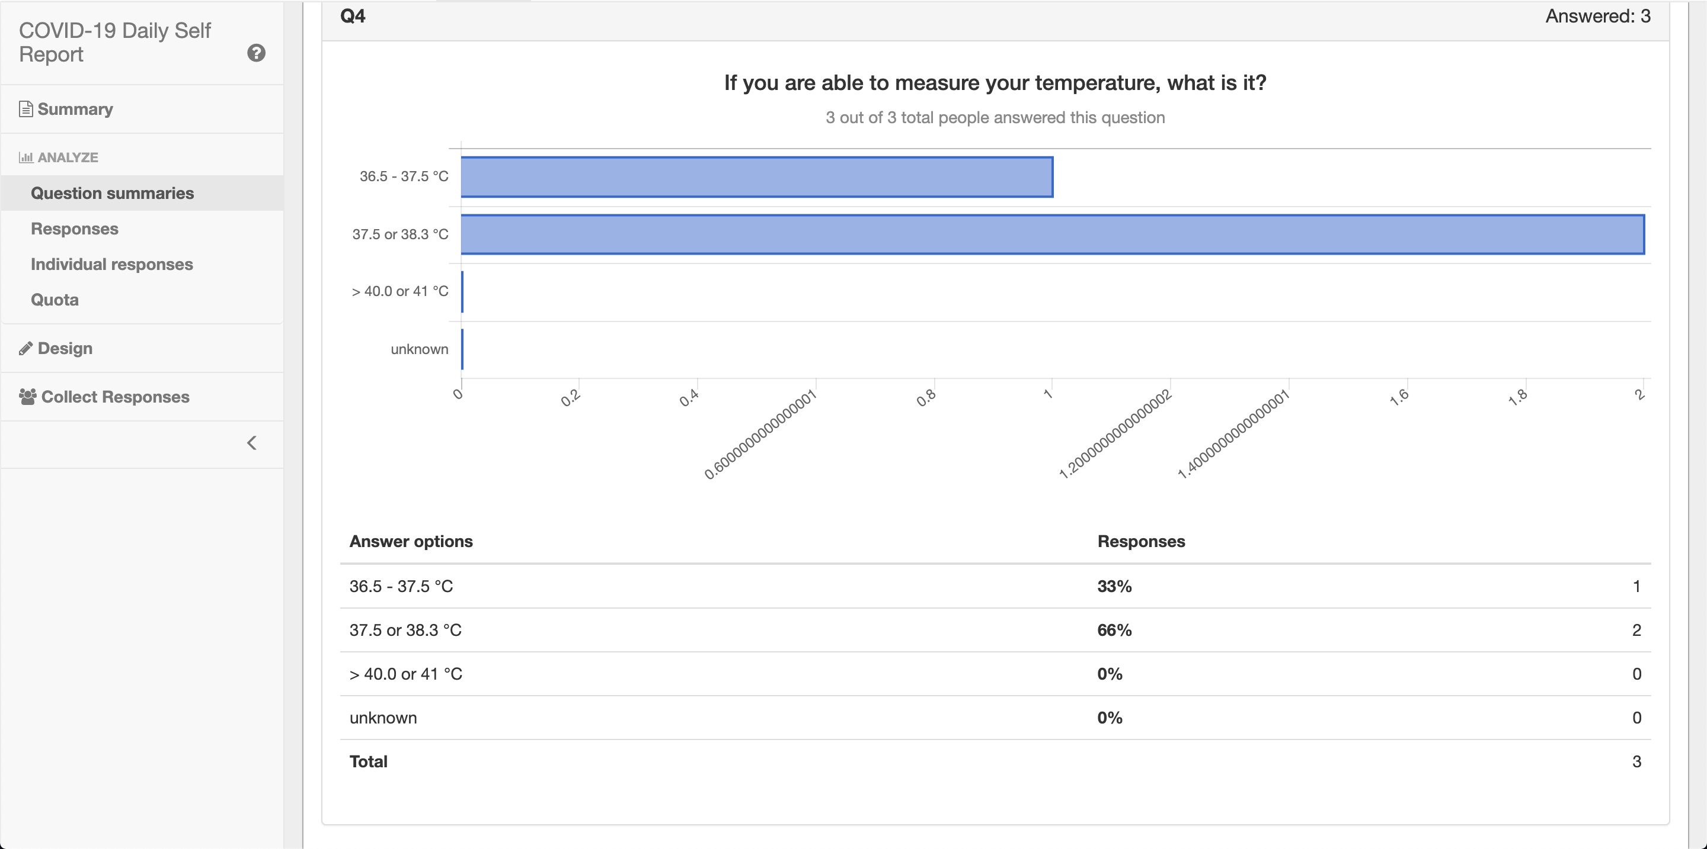The width and height of the screenshot is (1707, 849).
Task: Open Collect Responses section
Action: pos(116,397)
